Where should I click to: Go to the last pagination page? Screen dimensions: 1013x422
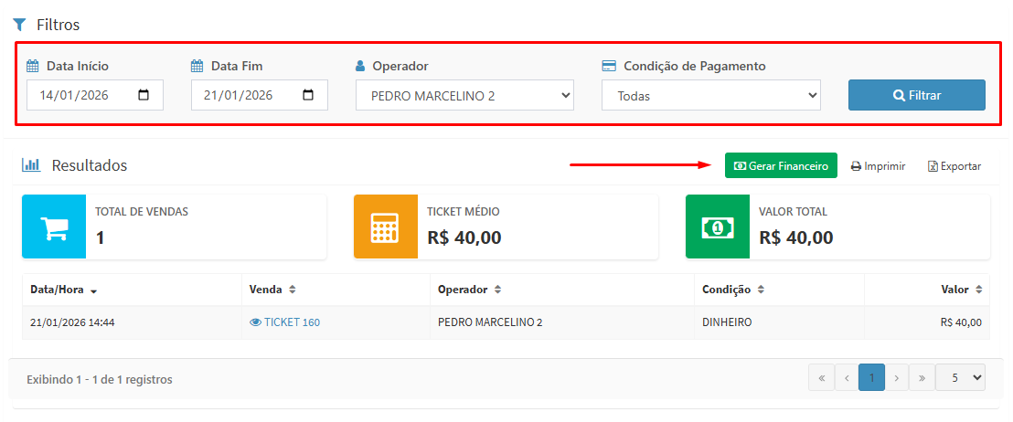(x=922, y=377)
